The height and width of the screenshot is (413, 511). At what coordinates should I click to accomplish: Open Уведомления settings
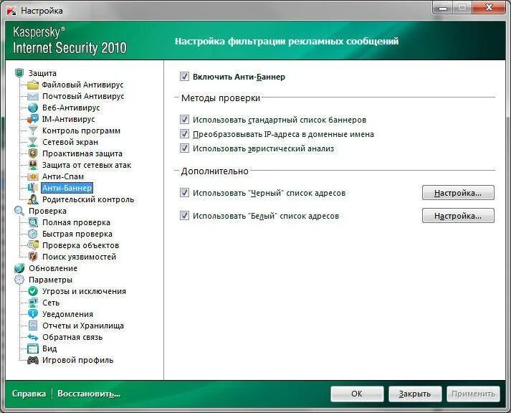(x=68, y=314)
